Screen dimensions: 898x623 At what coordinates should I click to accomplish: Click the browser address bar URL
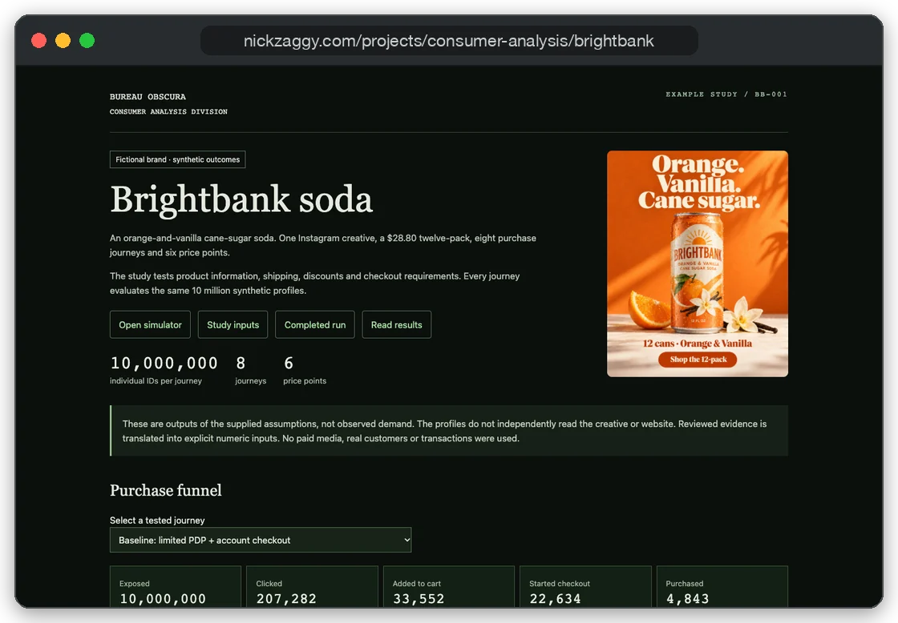pyautogui.click(x=449, y=41)
